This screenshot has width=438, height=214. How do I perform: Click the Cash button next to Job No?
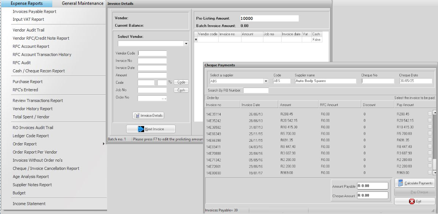click(181, 90)
